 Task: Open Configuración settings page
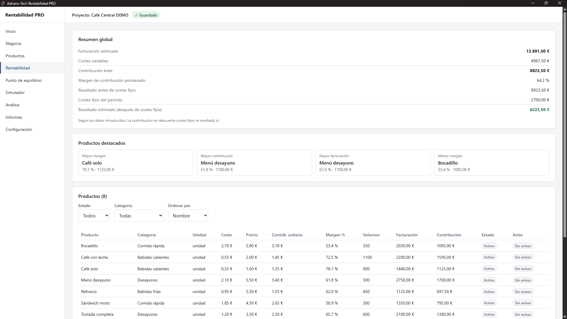click(x=32, y=129)
